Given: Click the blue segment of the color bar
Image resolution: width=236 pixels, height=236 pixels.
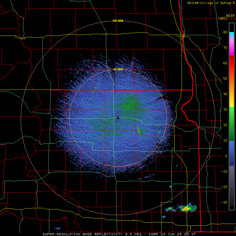Looking at the screenshot, I should click(232, 153).
